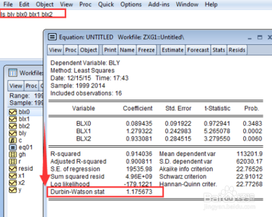Select bly series icon in workfile
Viewport: 272px width, 217px height.
tap(13, 133)
